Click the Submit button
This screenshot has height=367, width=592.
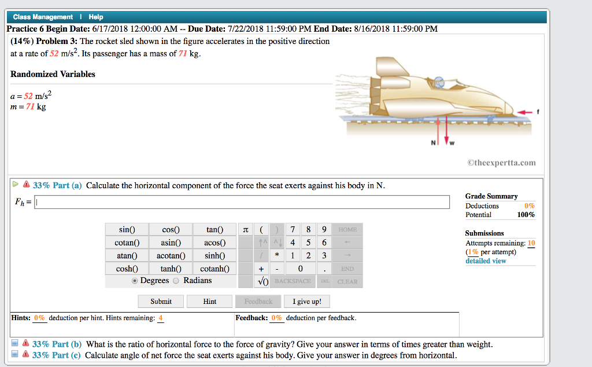160,301
